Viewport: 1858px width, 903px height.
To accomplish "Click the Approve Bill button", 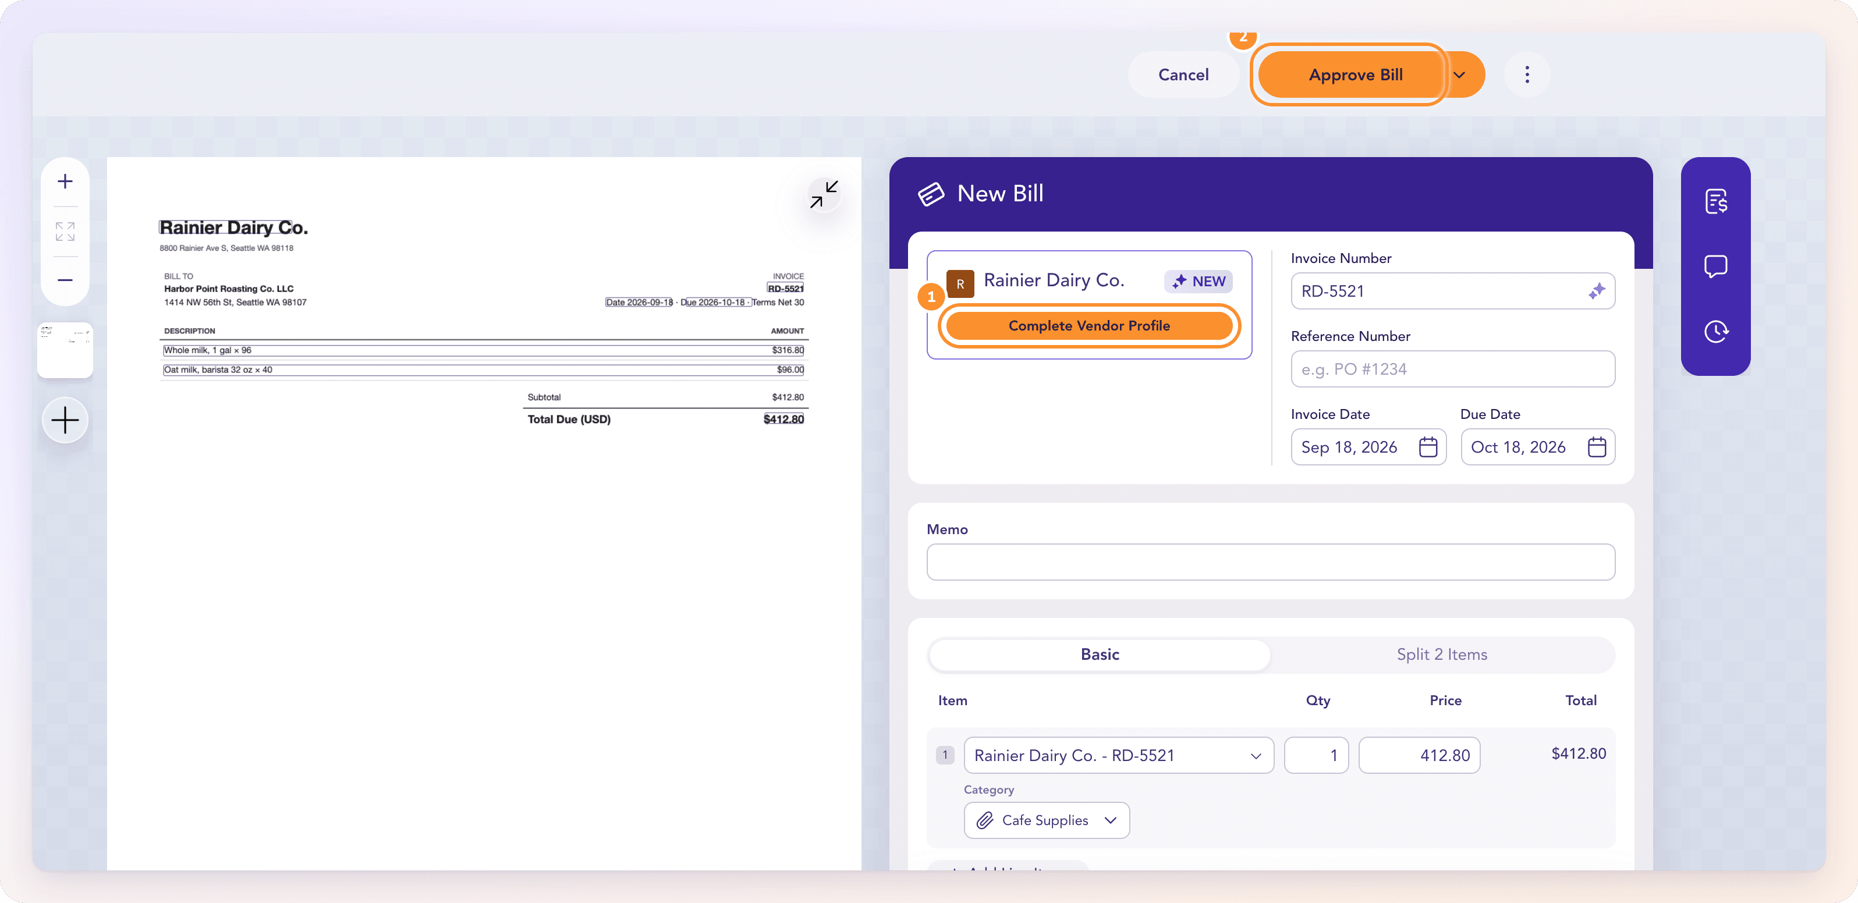I will (x=1355, y=74).
